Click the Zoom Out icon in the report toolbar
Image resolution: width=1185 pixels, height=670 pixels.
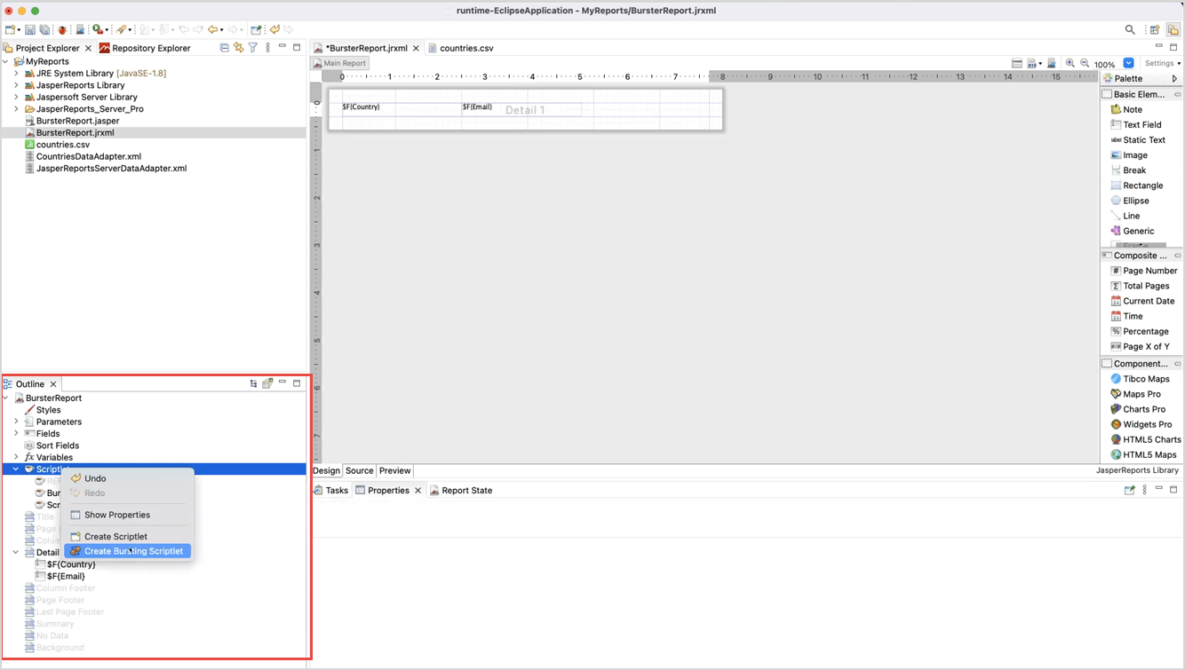pos(1085,64)
